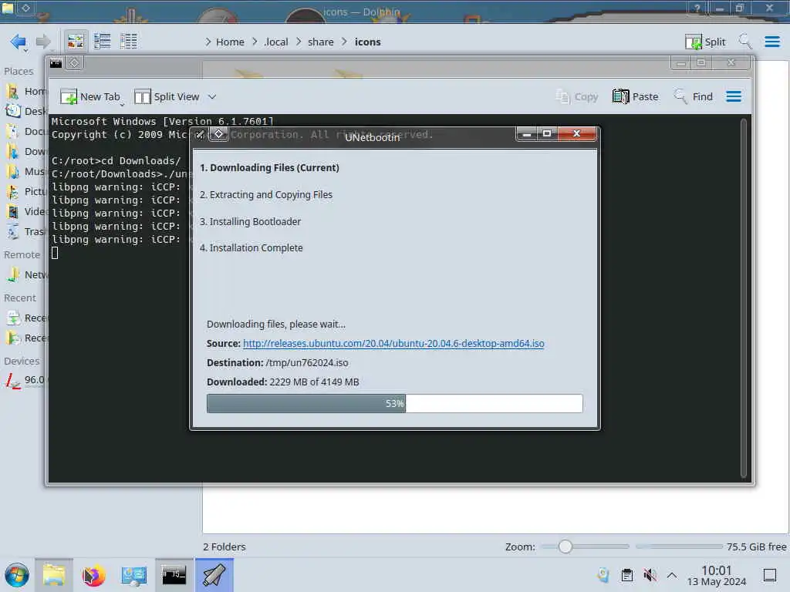
Task: Expand the Split View dropdown chevron
Action: 212,96
